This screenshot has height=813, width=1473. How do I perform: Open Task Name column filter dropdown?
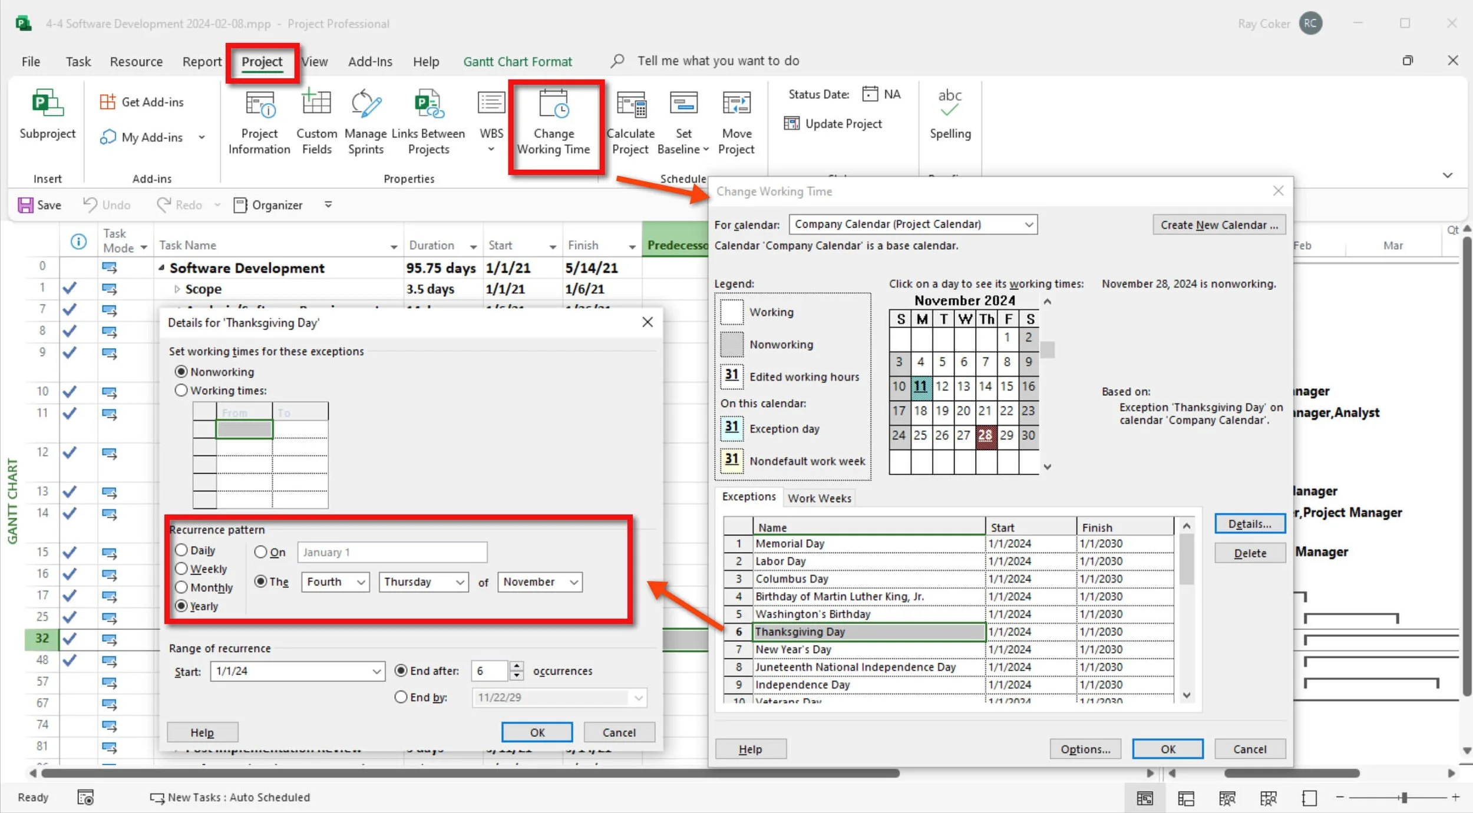[393, 246]
